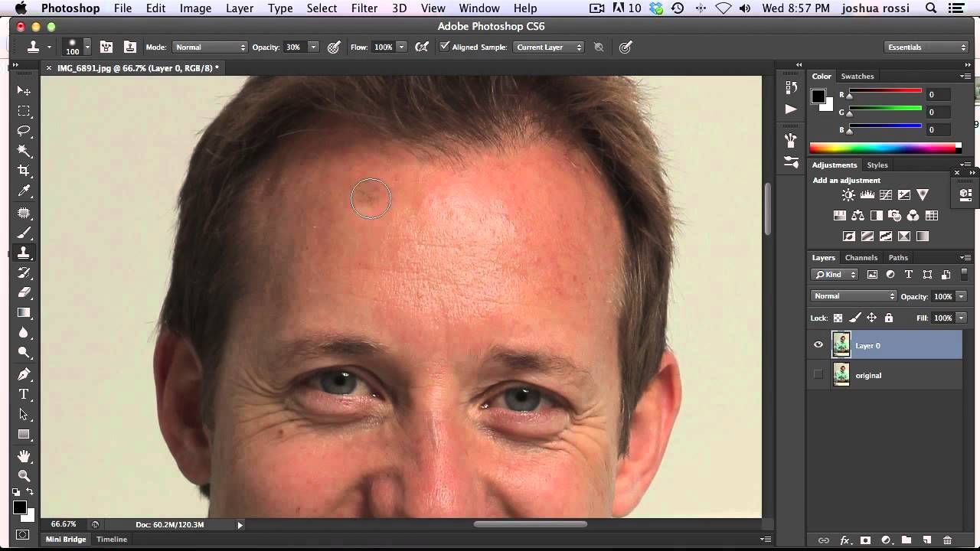Toggle the Aligned Sample checkbox

(x=444, y=47)
